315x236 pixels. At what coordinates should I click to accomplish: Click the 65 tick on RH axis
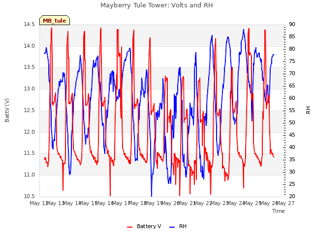tap(292, 86)
